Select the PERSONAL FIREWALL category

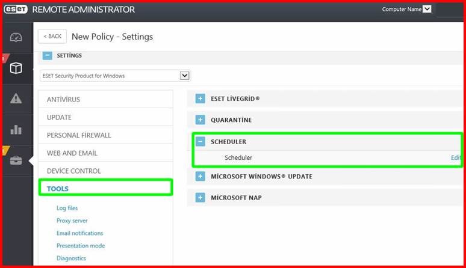pos(105,135)
